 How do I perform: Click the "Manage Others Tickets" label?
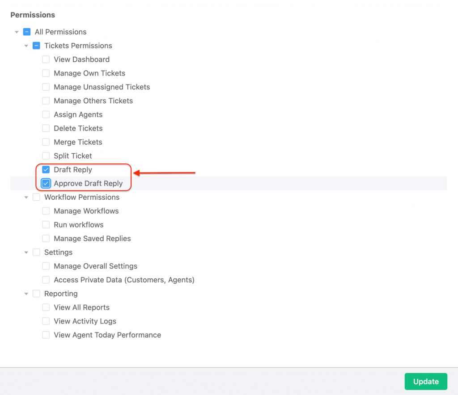pyautogui.click(x=93, y=101)
